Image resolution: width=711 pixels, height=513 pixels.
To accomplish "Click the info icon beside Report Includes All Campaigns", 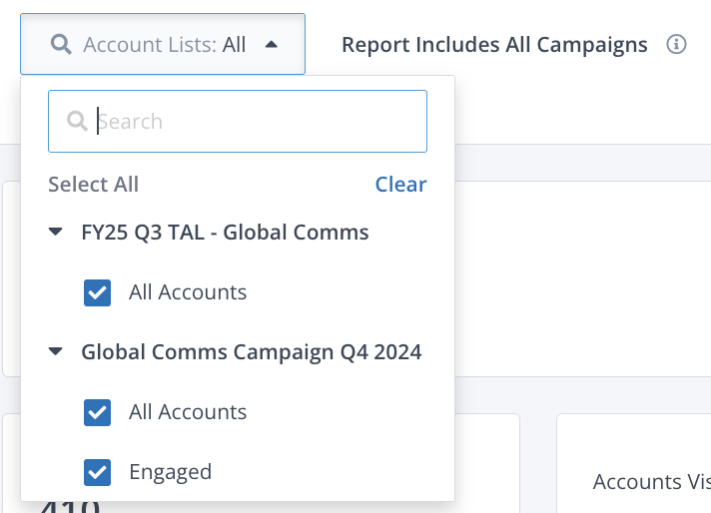I will [677, 45].
